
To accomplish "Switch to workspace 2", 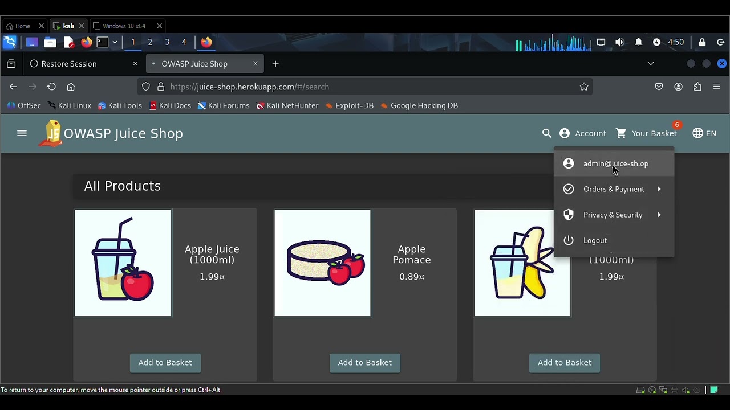I will pyautogui.click(x=150, y=42).
